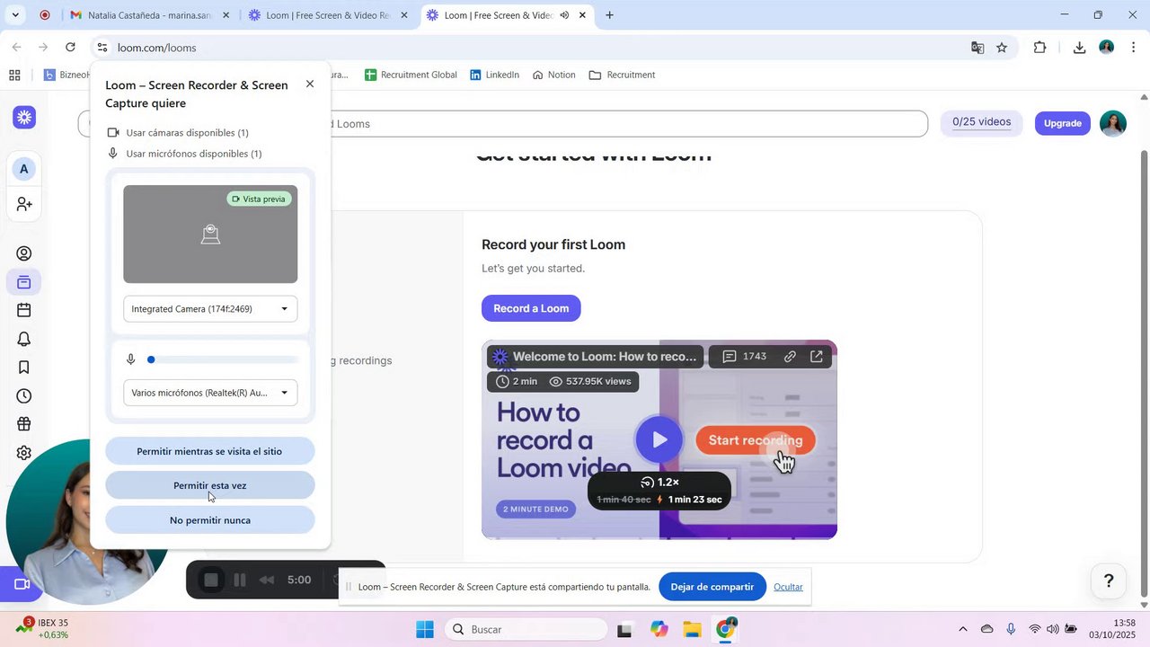Image resolution: width=1150 pixels, height=647 pixels.
Task: Click Permitir esta vez
Action: (210, 485)
